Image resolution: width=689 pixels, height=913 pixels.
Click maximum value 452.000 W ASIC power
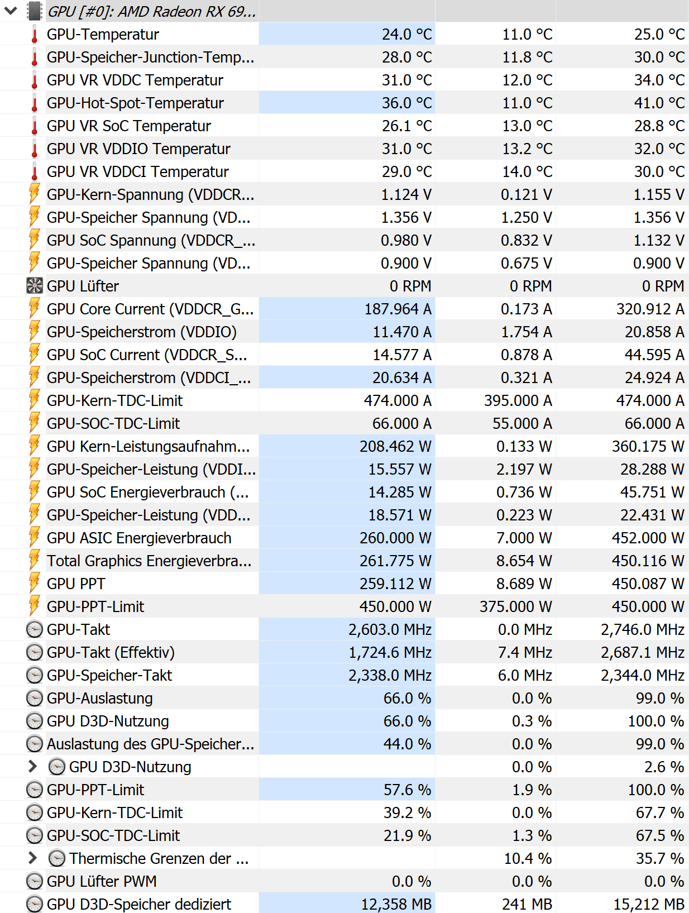[648, 538]
